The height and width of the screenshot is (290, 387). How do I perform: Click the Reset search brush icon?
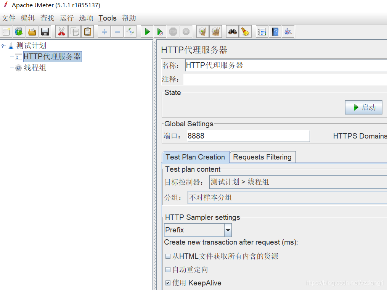pyautogui.click(x=245, y=32)
